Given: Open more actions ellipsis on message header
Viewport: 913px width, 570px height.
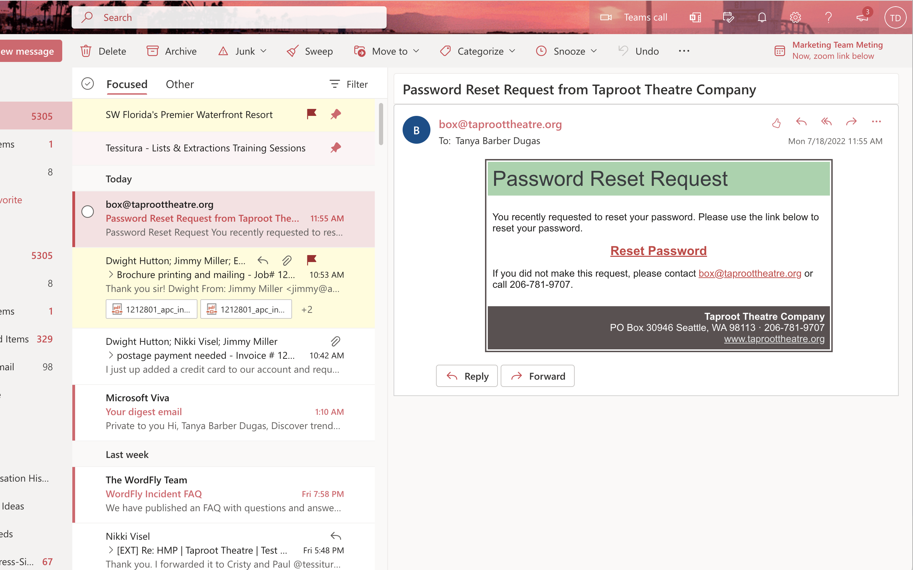Looking at the screenshot, I should 876,122.
